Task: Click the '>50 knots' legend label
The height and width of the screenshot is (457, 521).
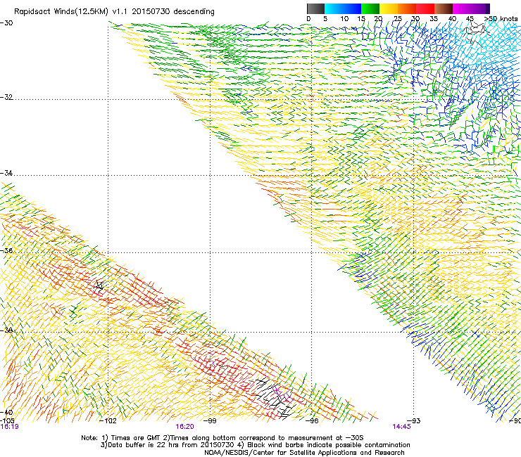Action: [x=501, y=19]
